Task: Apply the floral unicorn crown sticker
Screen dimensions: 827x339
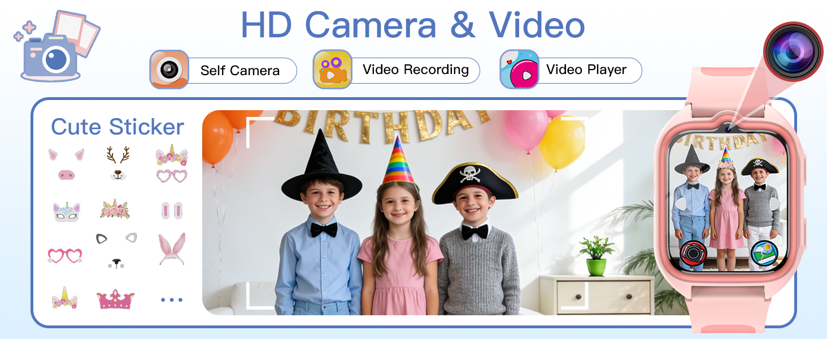Action: click(x=115, y=209)
